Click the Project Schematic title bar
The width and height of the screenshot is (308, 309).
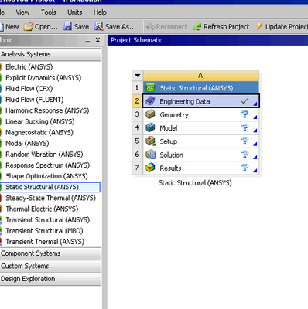[x=207, y=40]
